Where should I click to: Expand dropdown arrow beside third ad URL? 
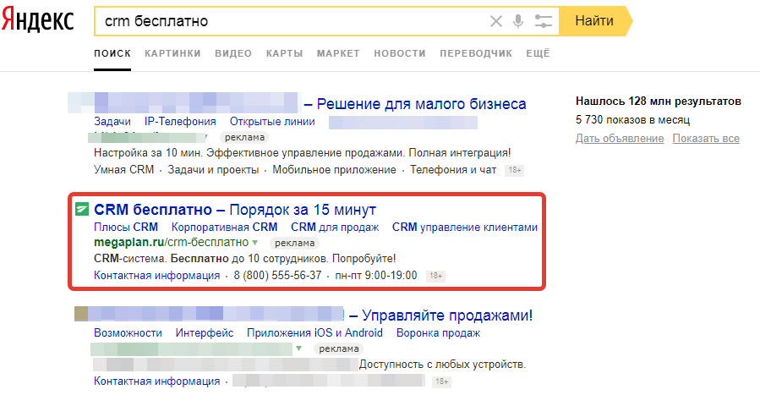[299, 348]
